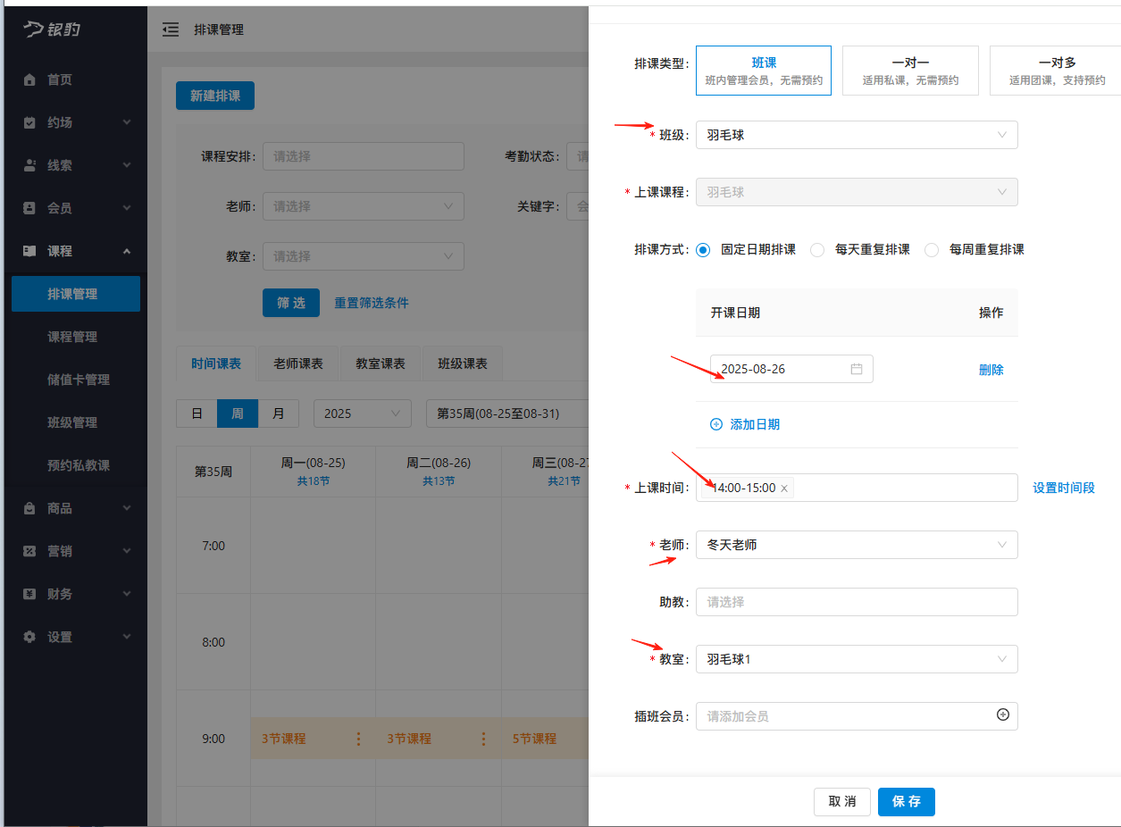This screenshot has width=1121, height=827.
Task: Click the plus icon beside 插班会员 field
Action: (x=1005, y=715)
